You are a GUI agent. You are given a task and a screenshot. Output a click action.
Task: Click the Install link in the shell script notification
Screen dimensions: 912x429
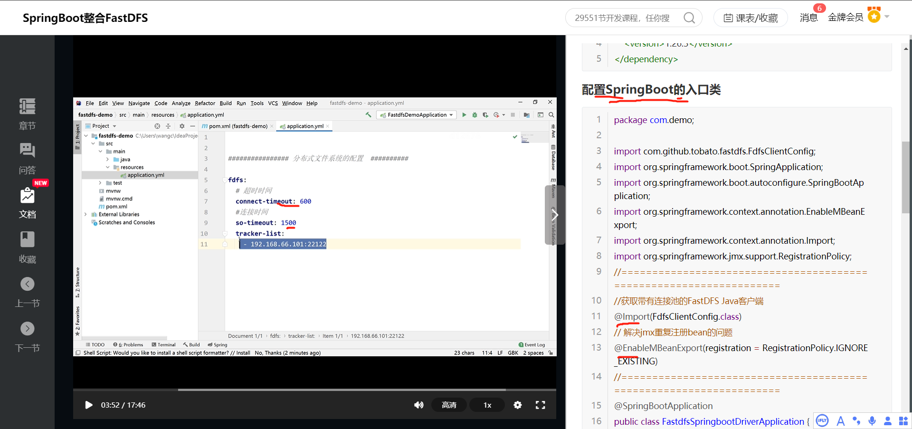(x=243, y=353)
